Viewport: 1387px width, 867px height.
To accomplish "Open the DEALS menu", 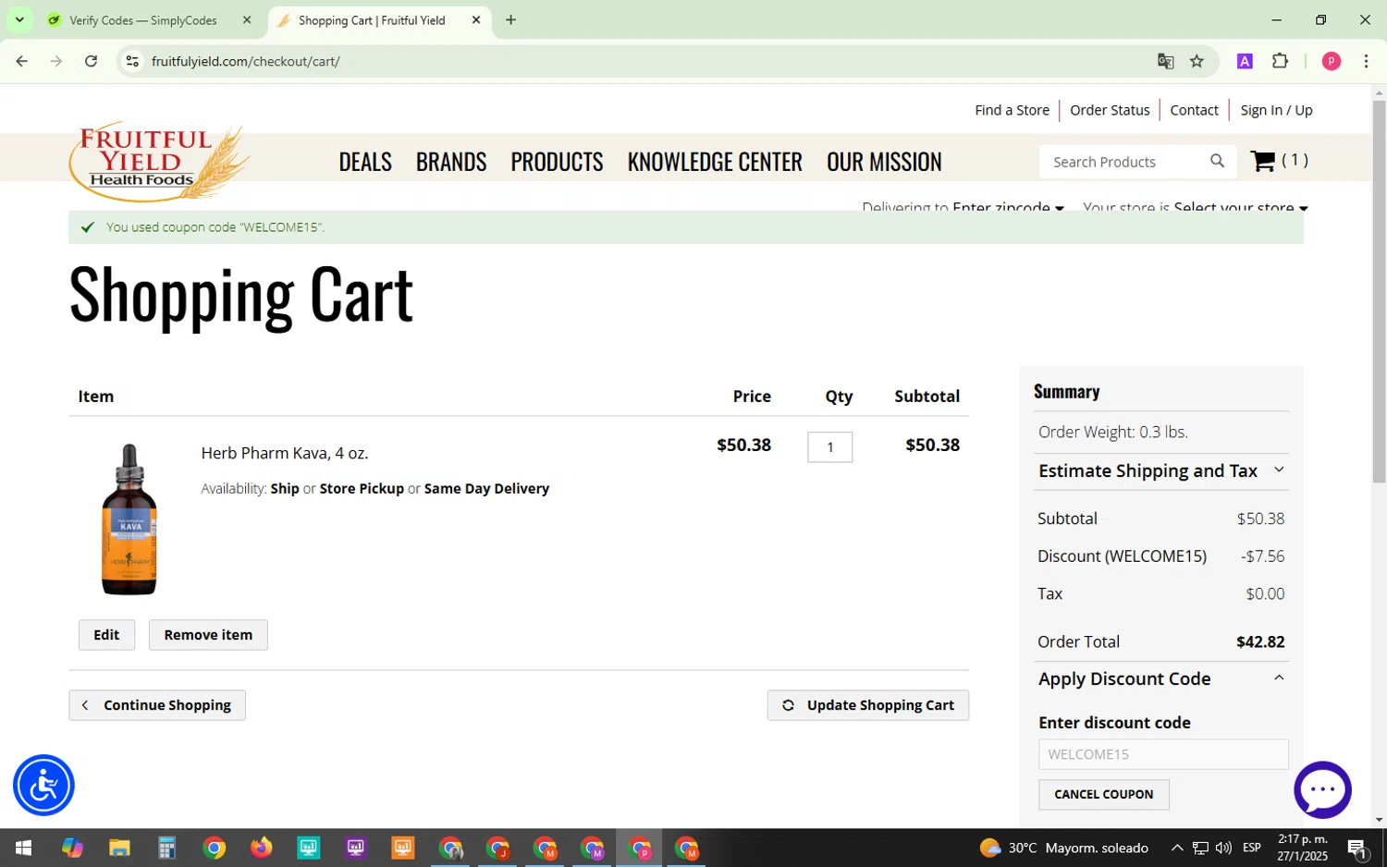I will coord(365,162).
